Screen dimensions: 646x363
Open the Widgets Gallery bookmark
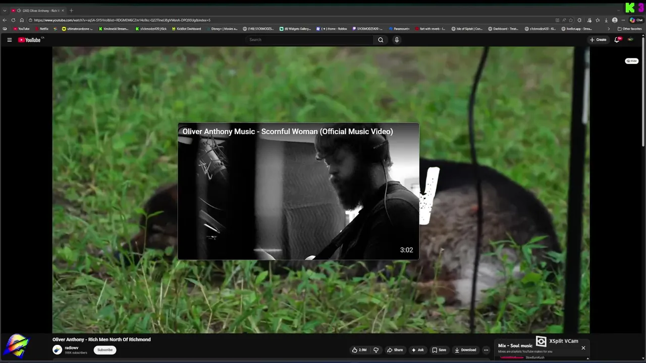[295, 29]
